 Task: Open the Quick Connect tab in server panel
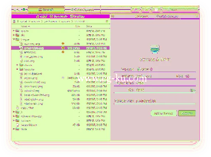pyautogui.click(x=167, y=16)
